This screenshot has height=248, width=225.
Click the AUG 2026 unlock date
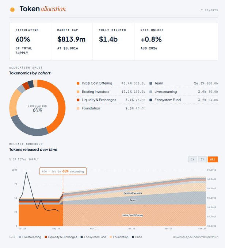pos(149,48)
